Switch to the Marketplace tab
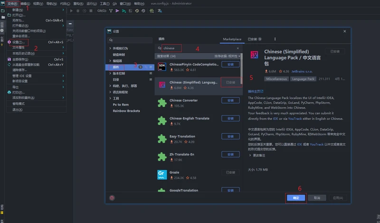380x223 pixels. [x=232, y=39]
